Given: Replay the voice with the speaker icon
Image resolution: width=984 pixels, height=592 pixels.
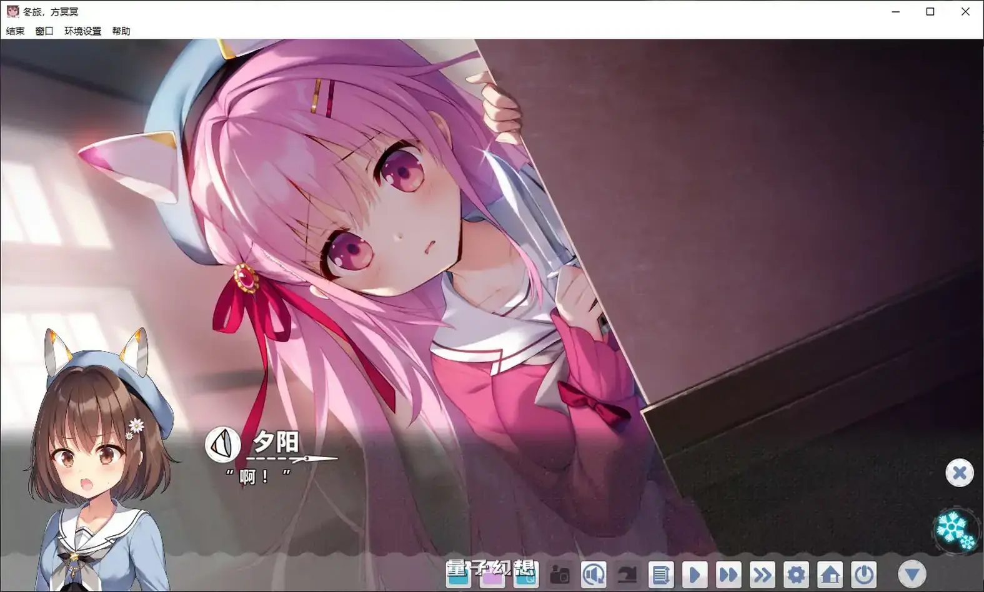Looking at the screenshot, I should 594,575.
